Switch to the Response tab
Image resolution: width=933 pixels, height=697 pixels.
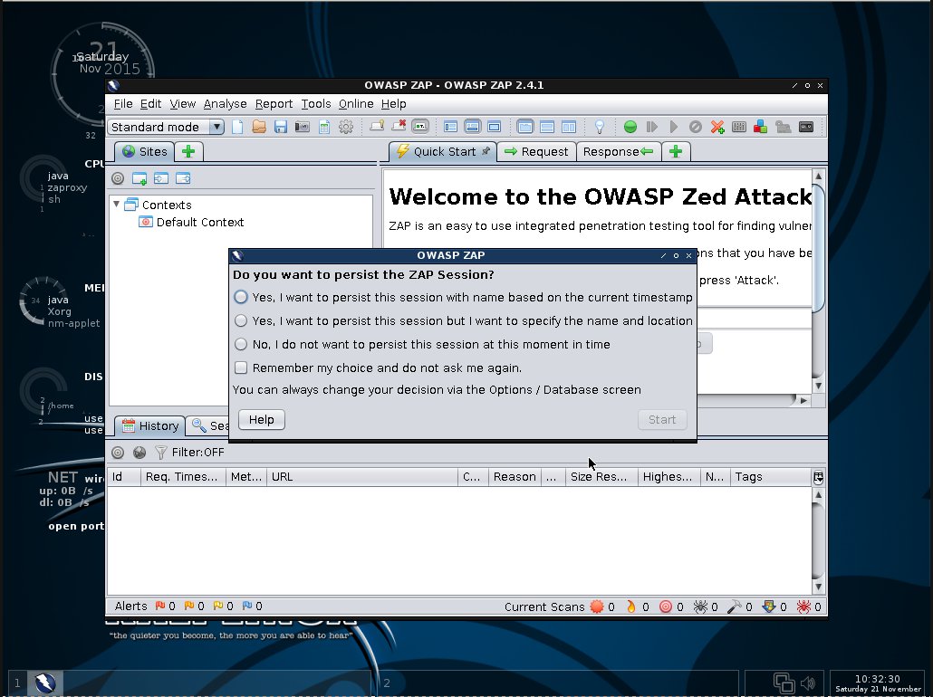coord(619,152)
